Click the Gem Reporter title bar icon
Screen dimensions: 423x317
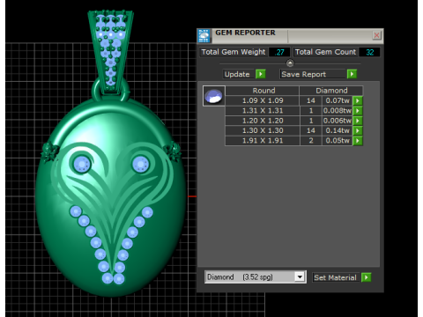click(204, 36)
